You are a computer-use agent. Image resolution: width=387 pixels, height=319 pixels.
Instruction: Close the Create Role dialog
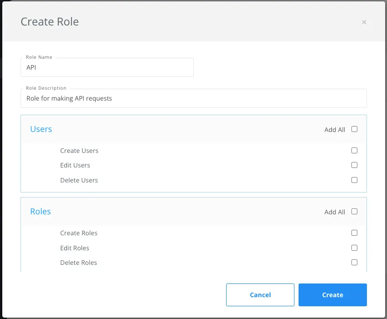[x=364, y=22]
